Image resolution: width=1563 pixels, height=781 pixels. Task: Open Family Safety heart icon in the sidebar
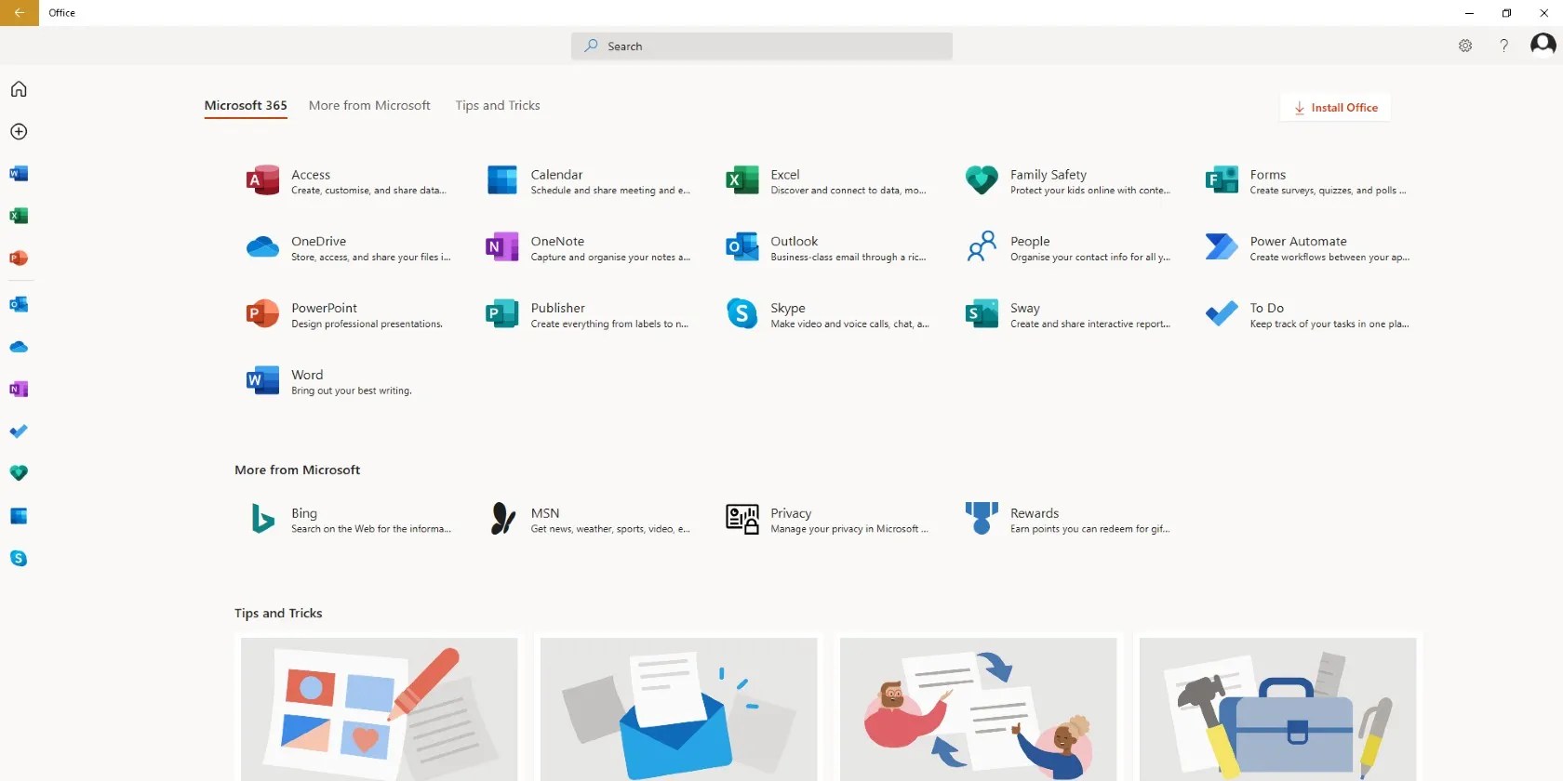19,473
